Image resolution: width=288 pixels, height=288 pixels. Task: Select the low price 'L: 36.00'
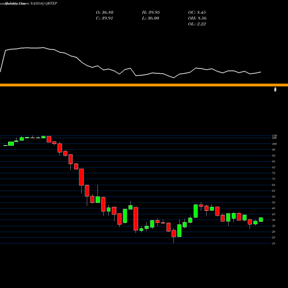coord(150,18)
